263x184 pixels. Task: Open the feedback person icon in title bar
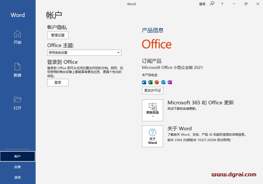(212, 4)
